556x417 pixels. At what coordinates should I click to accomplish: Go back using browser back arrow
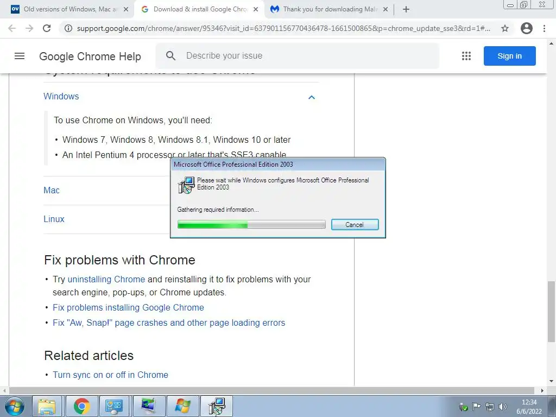tap(12, 28)
